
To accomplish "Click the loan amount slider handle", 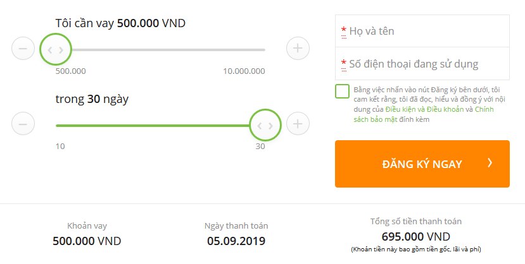I will point(56,49).
